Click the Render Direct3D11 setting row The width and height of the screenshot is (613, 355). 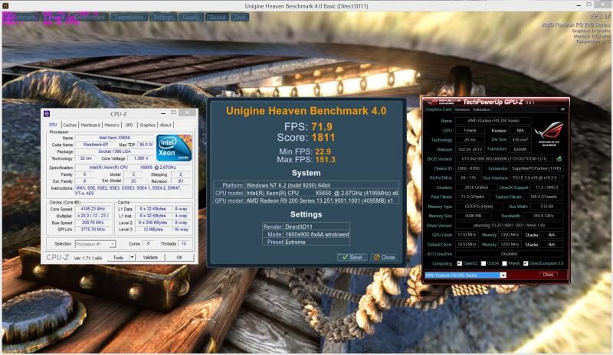coord(306,226)
